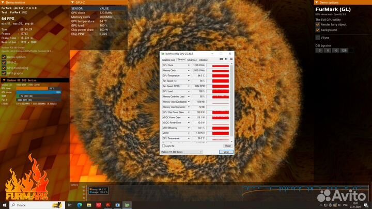
Task: Click the Chip power draw 150 W row
Action: 99,30
